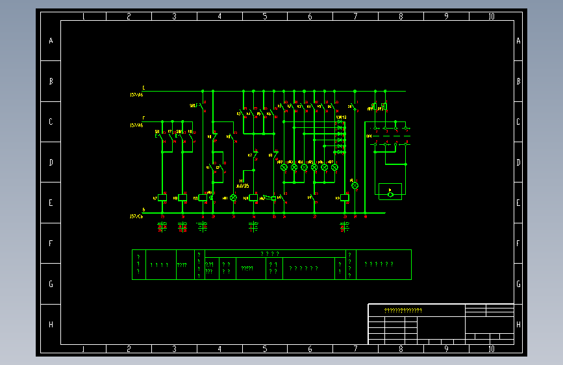Viewport: 563px width, 365px height.
Task: Click the J57/A6 reference under the Г line
Action: click(x=136, y=125)
